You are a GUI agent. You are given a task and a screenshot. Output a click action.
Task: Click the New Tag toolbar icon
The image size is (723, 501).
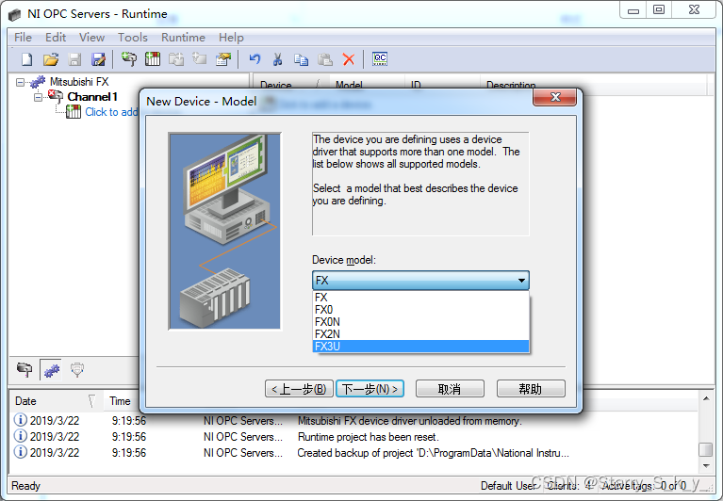click(x=200, y=59)
